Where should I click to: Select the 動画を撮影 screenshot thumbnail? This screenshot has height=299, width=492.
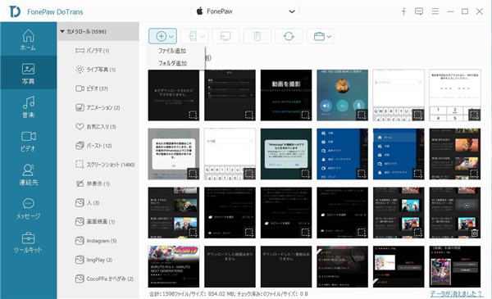tap(286, 95)
